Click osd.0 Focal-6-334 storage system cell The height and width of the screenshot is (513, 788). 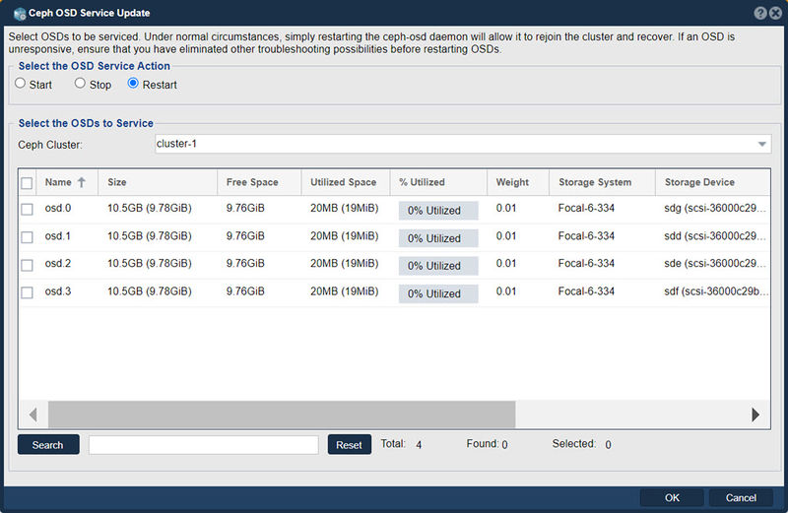coord(586,208)
